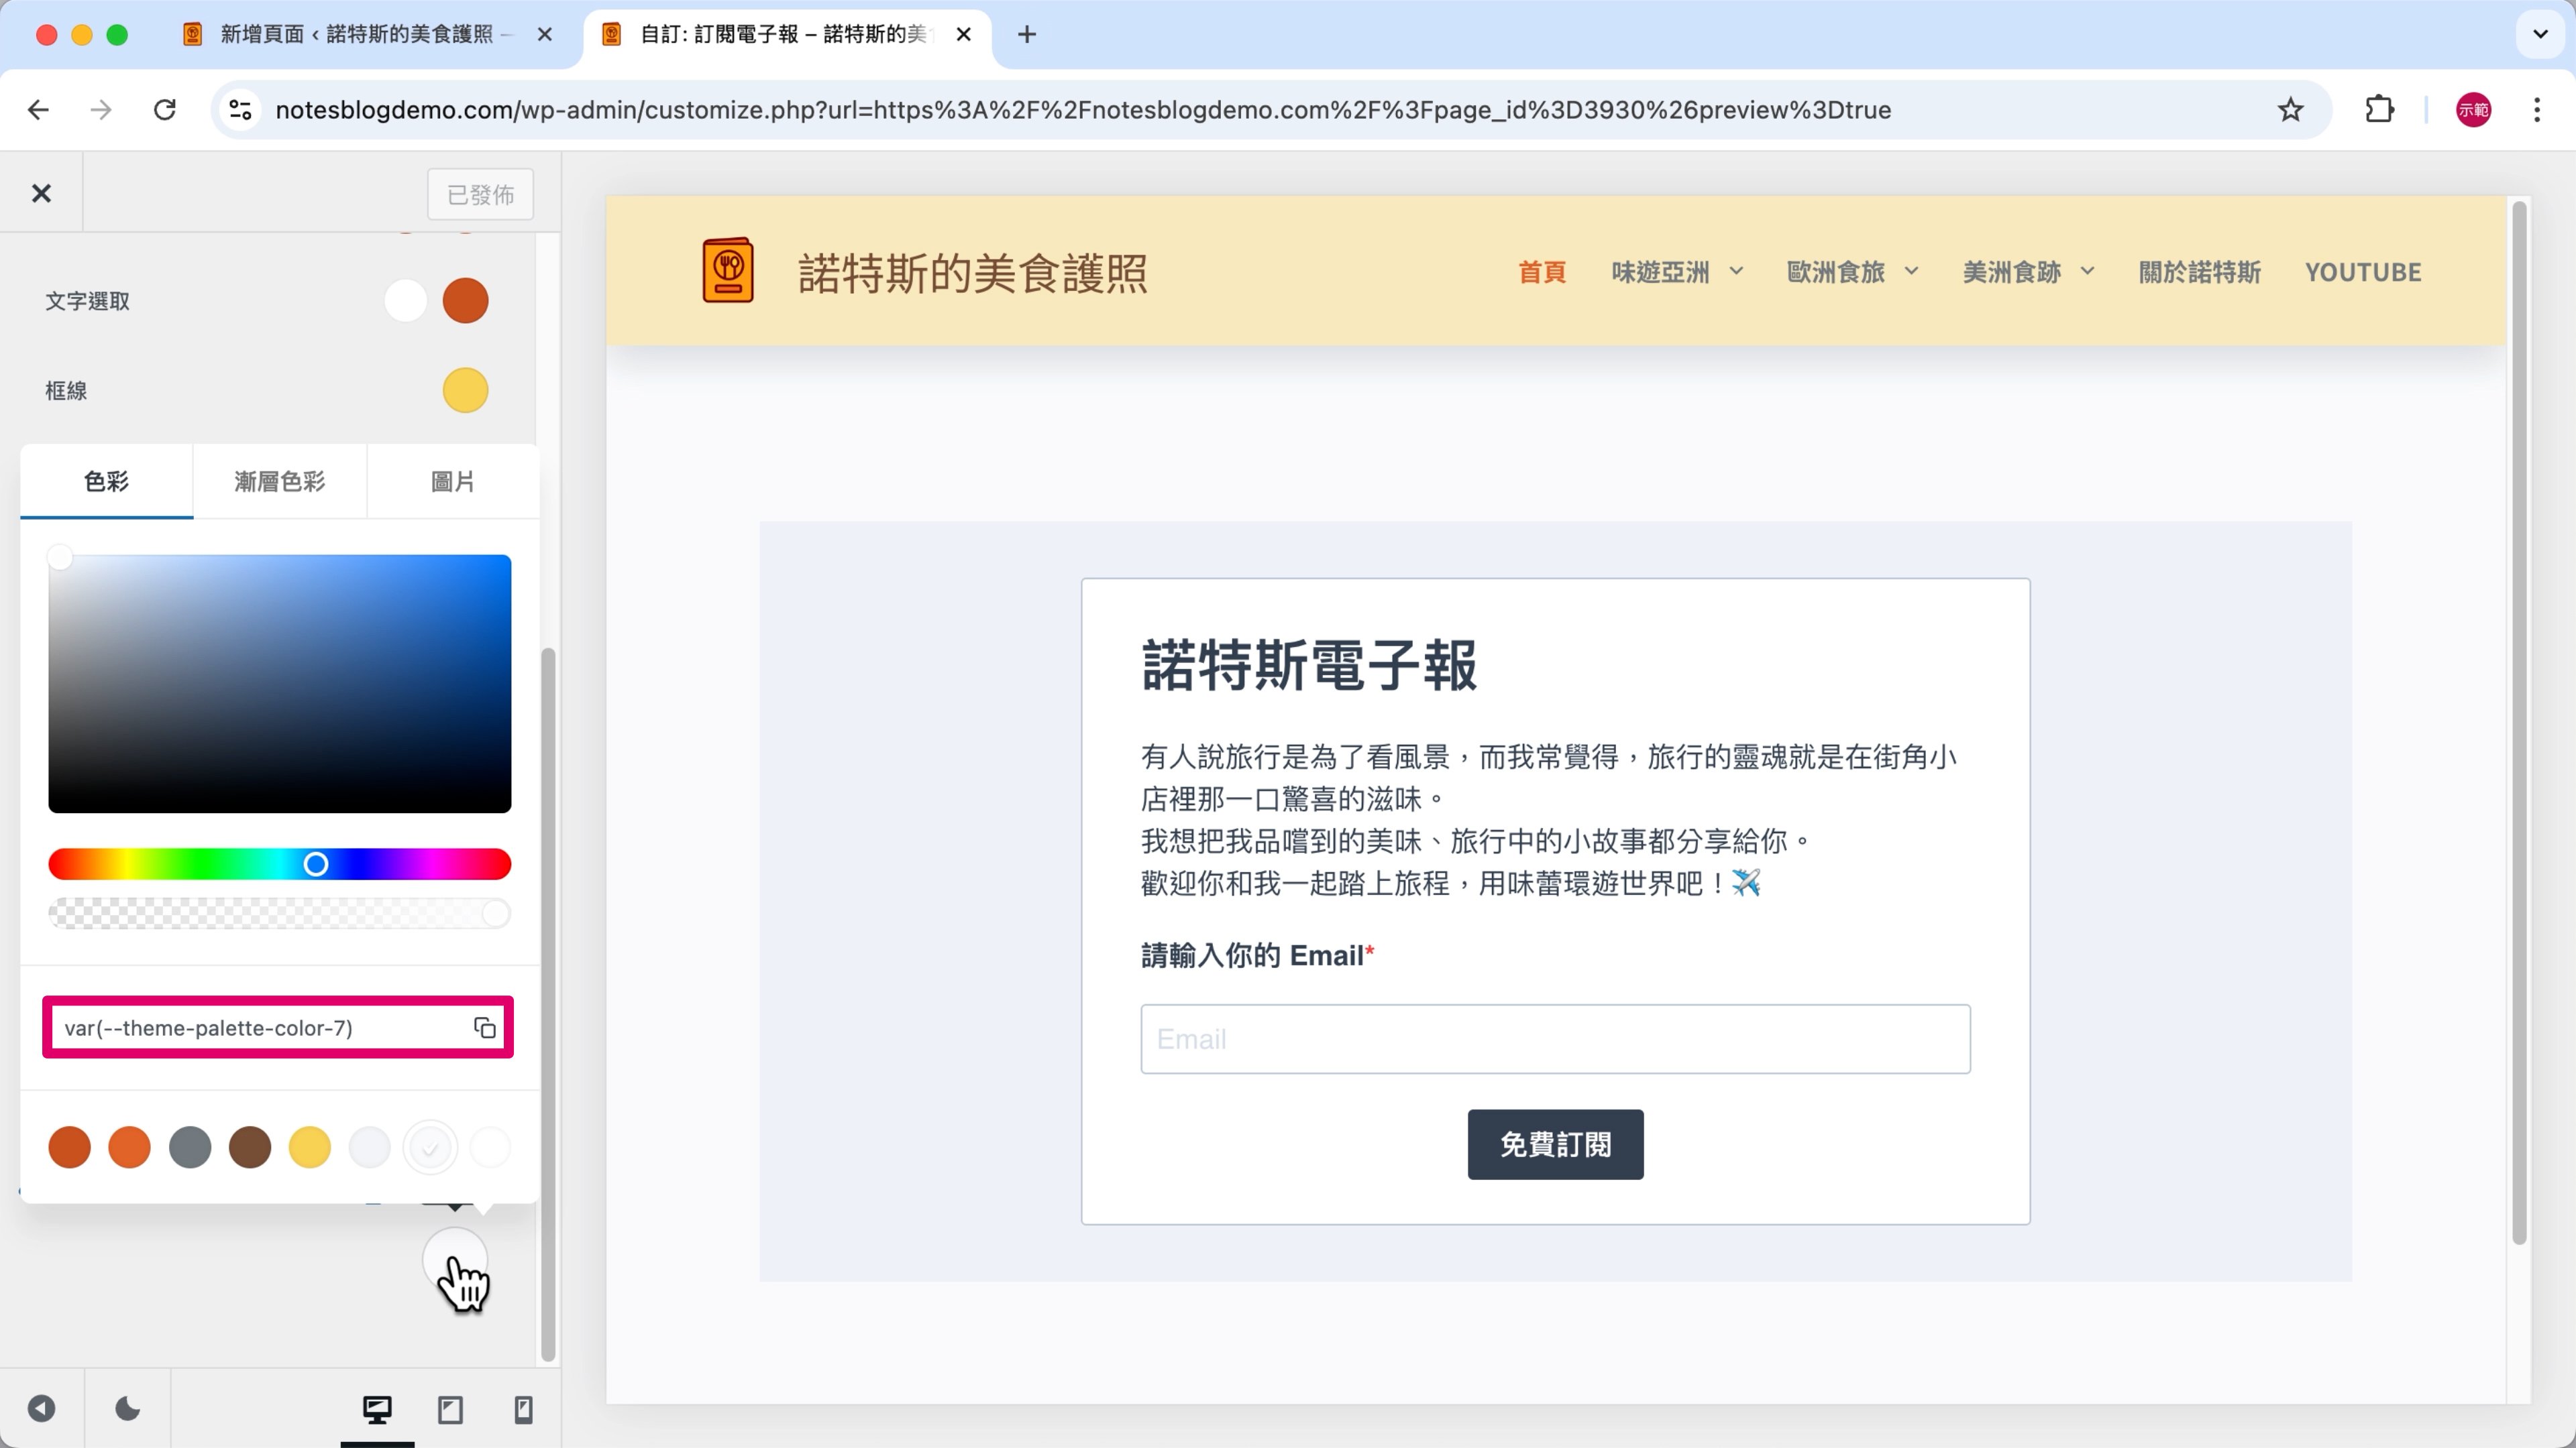Expand 美洲食跡 menu dropdown
This screenshot has width=2576, height=1448.
tap(2088, 271)
